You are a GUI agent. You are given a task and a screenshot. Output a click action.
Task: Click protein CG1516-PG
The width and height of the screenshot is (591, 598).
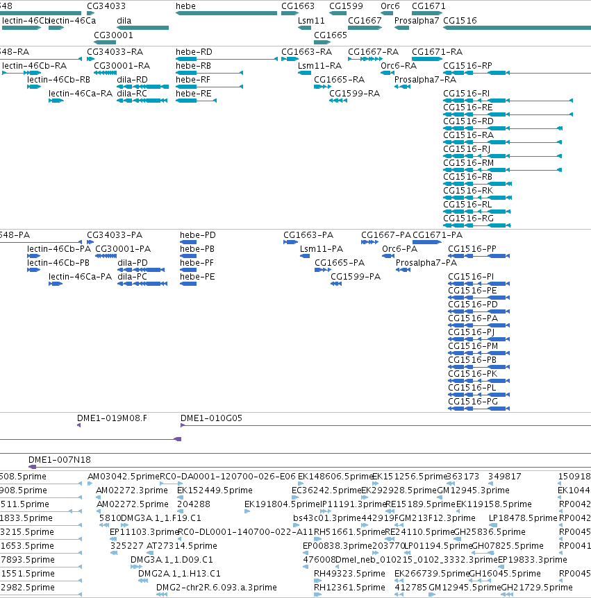click(x=473, y=402)
